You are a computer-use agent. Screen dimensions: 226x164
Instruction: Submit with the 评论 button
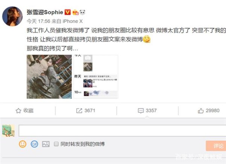coord(216,146)
